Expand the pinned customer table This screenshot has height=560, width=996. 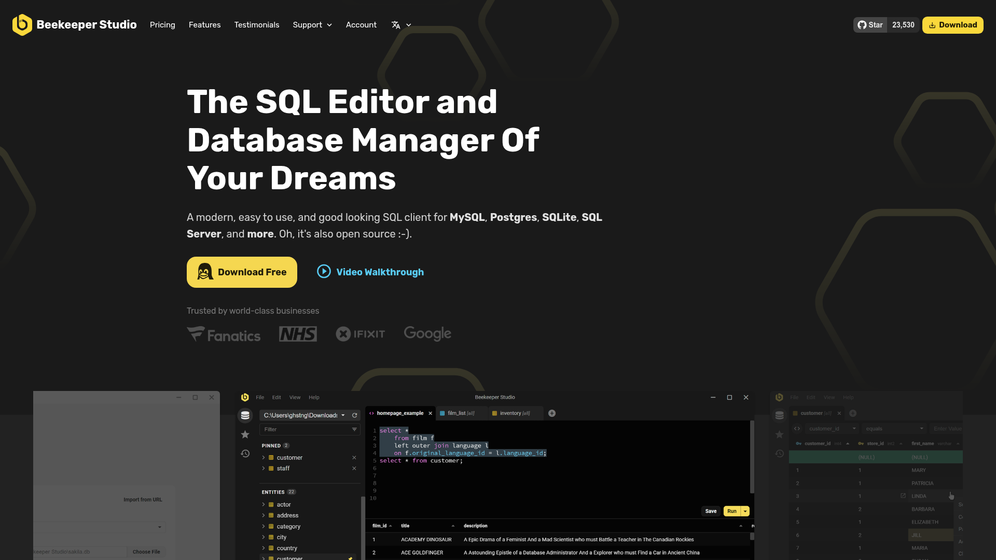pos(264,458)
